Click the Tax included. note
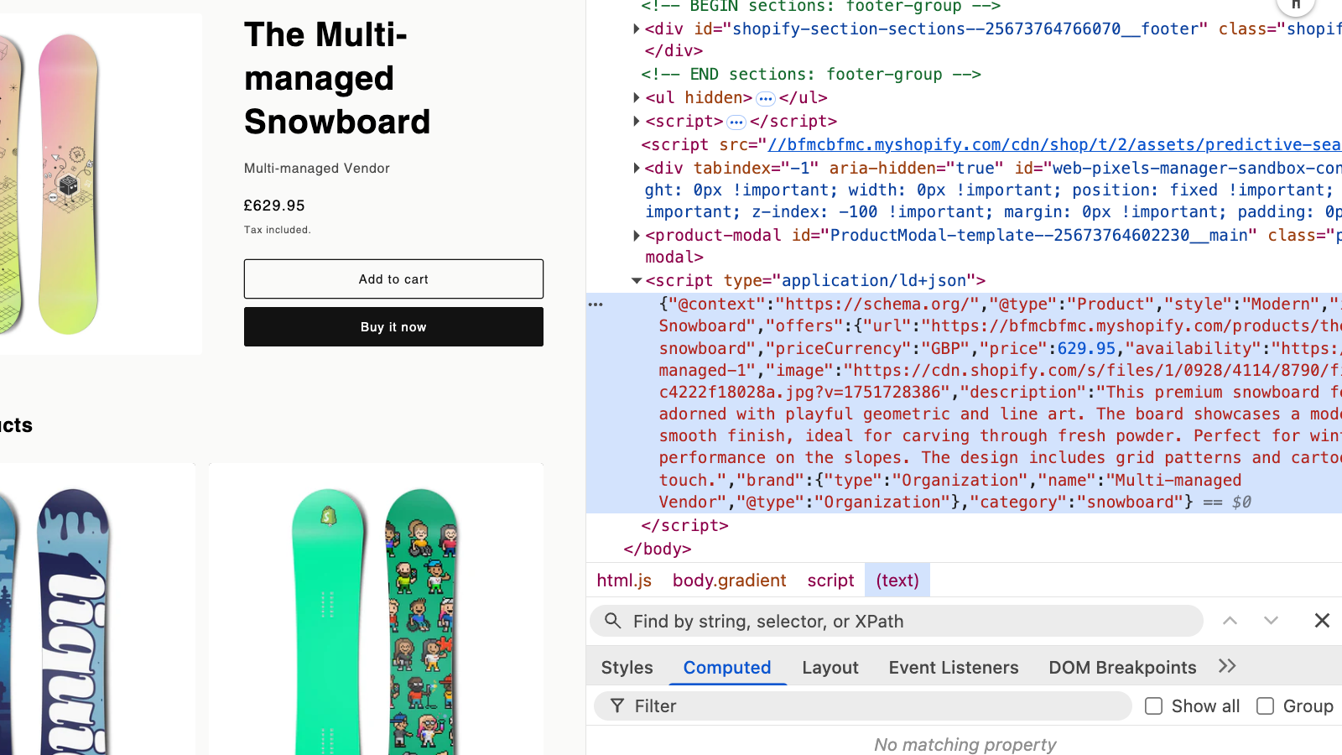The width and height of the screenshot is (1342, 755). click(277, 230)
